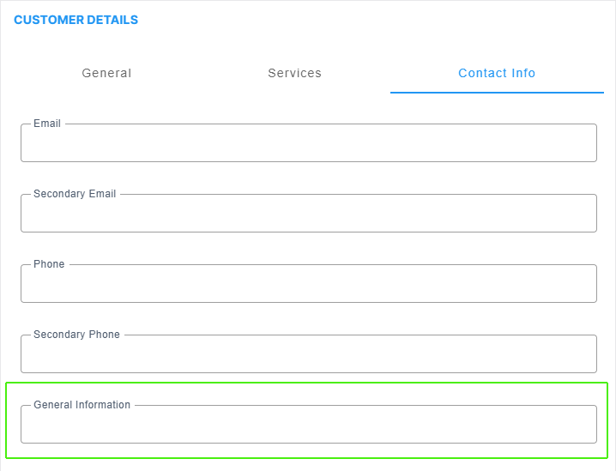Click the "Email" field label
Image resolution: width=616 pixels, height=471 pixels.
tap(47, 124)
